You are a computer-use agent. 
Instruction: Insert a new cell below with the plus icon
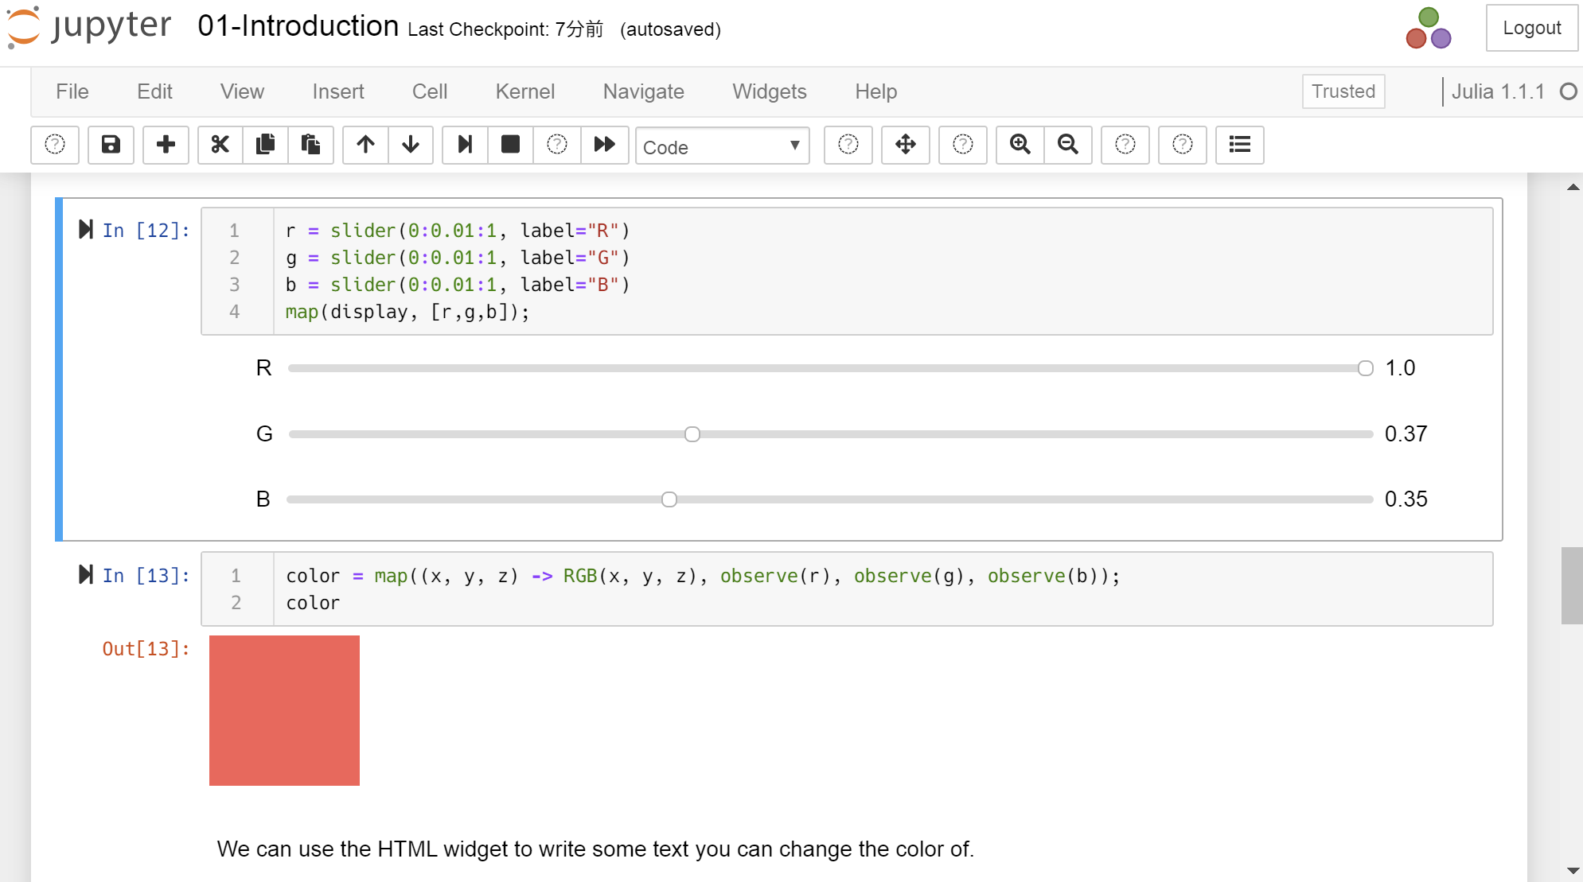(x=166, y=146)
